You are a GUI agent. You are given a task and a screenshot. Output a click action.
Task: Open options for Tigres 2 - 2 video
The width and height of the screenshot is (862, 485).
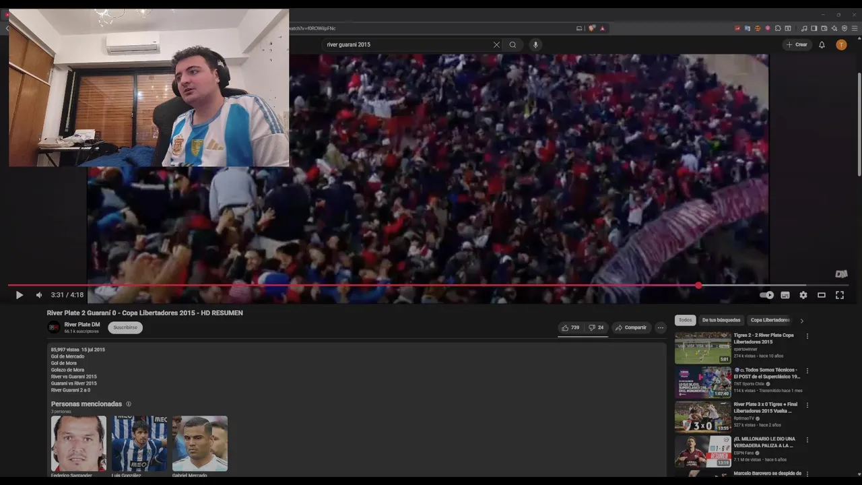pyautogui.click(x=807, y=336)
